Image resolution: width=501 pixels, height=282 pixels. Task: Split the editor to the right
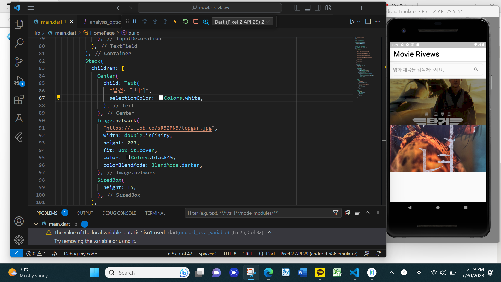[x=368, y=22]
